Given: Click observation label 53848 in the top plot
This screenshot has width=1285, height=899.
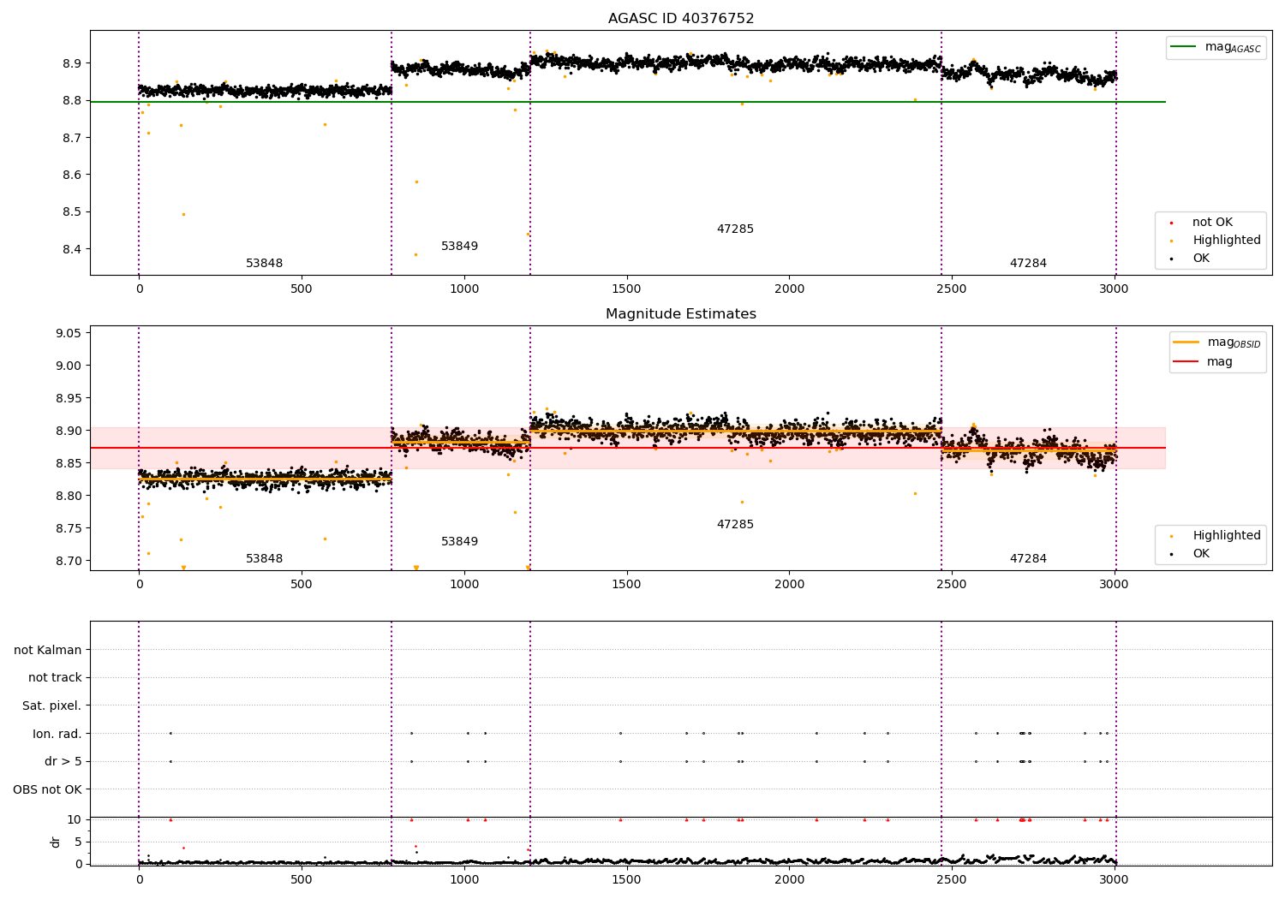Looking at the screenshot, I should coord(264,264).
